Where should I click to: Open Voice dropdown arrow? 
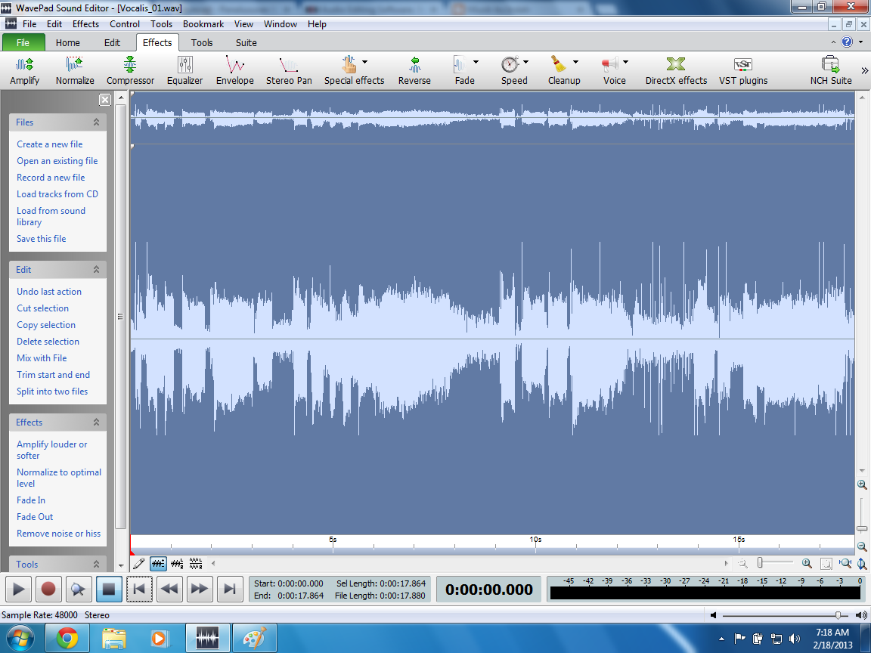625,62
